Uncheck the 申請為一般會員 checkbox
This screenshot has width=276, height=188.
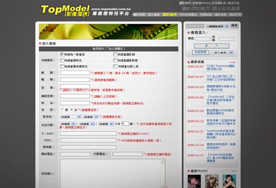(62, 54)
